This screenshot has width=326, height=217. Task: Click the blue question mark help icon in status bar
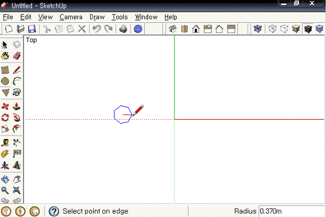point(54,211)
